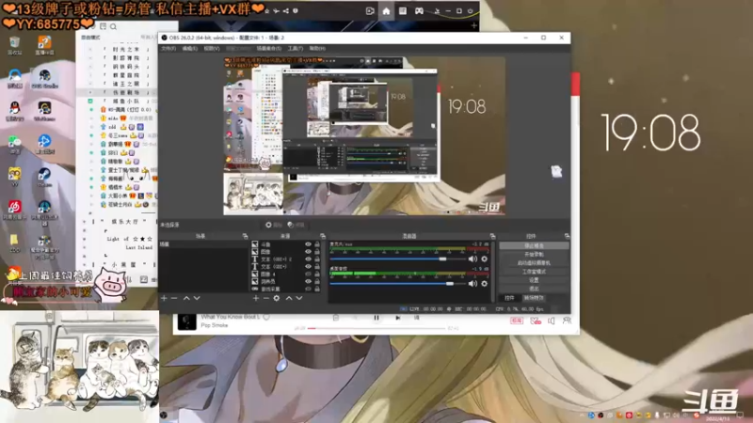The height and width of the screenshot is (423, 753).
Task: Open the QQ penguin desktop icon
Action: 14,111
